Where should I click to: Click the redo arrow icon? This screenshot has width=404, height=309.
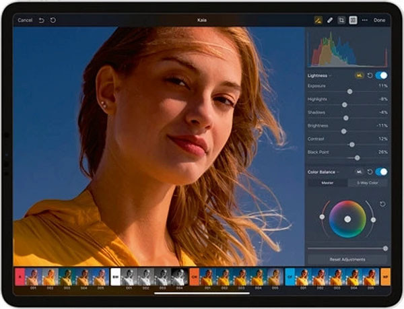coord(53,20)
